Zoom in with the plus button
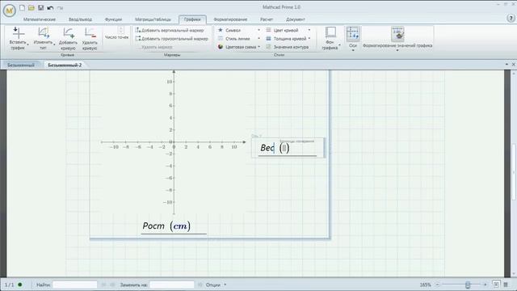 click(485, 285)
